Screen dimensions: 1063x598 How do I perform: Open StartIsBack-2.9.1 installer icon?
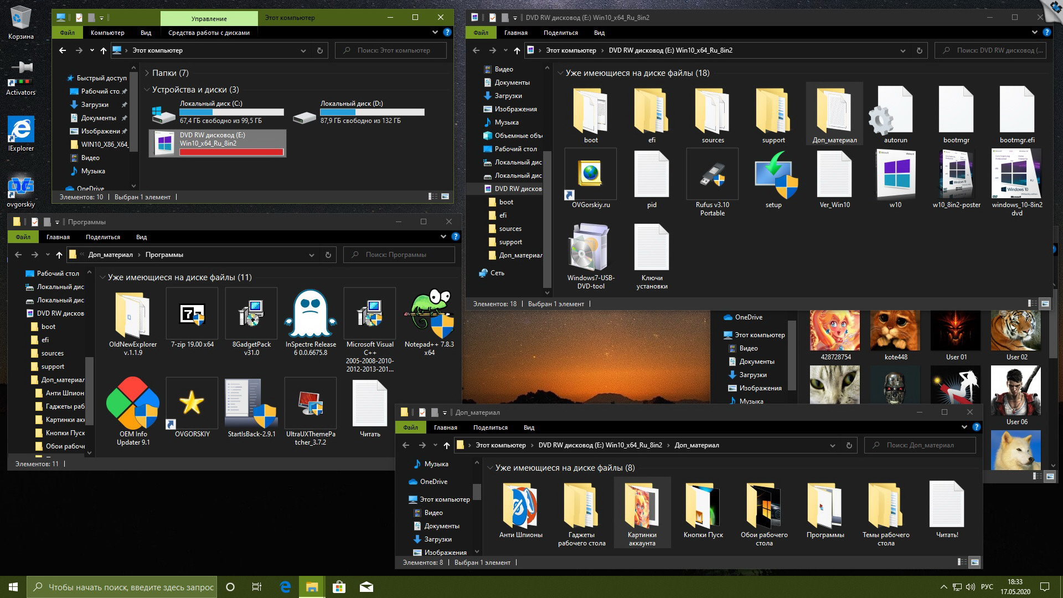coord(251,404)
